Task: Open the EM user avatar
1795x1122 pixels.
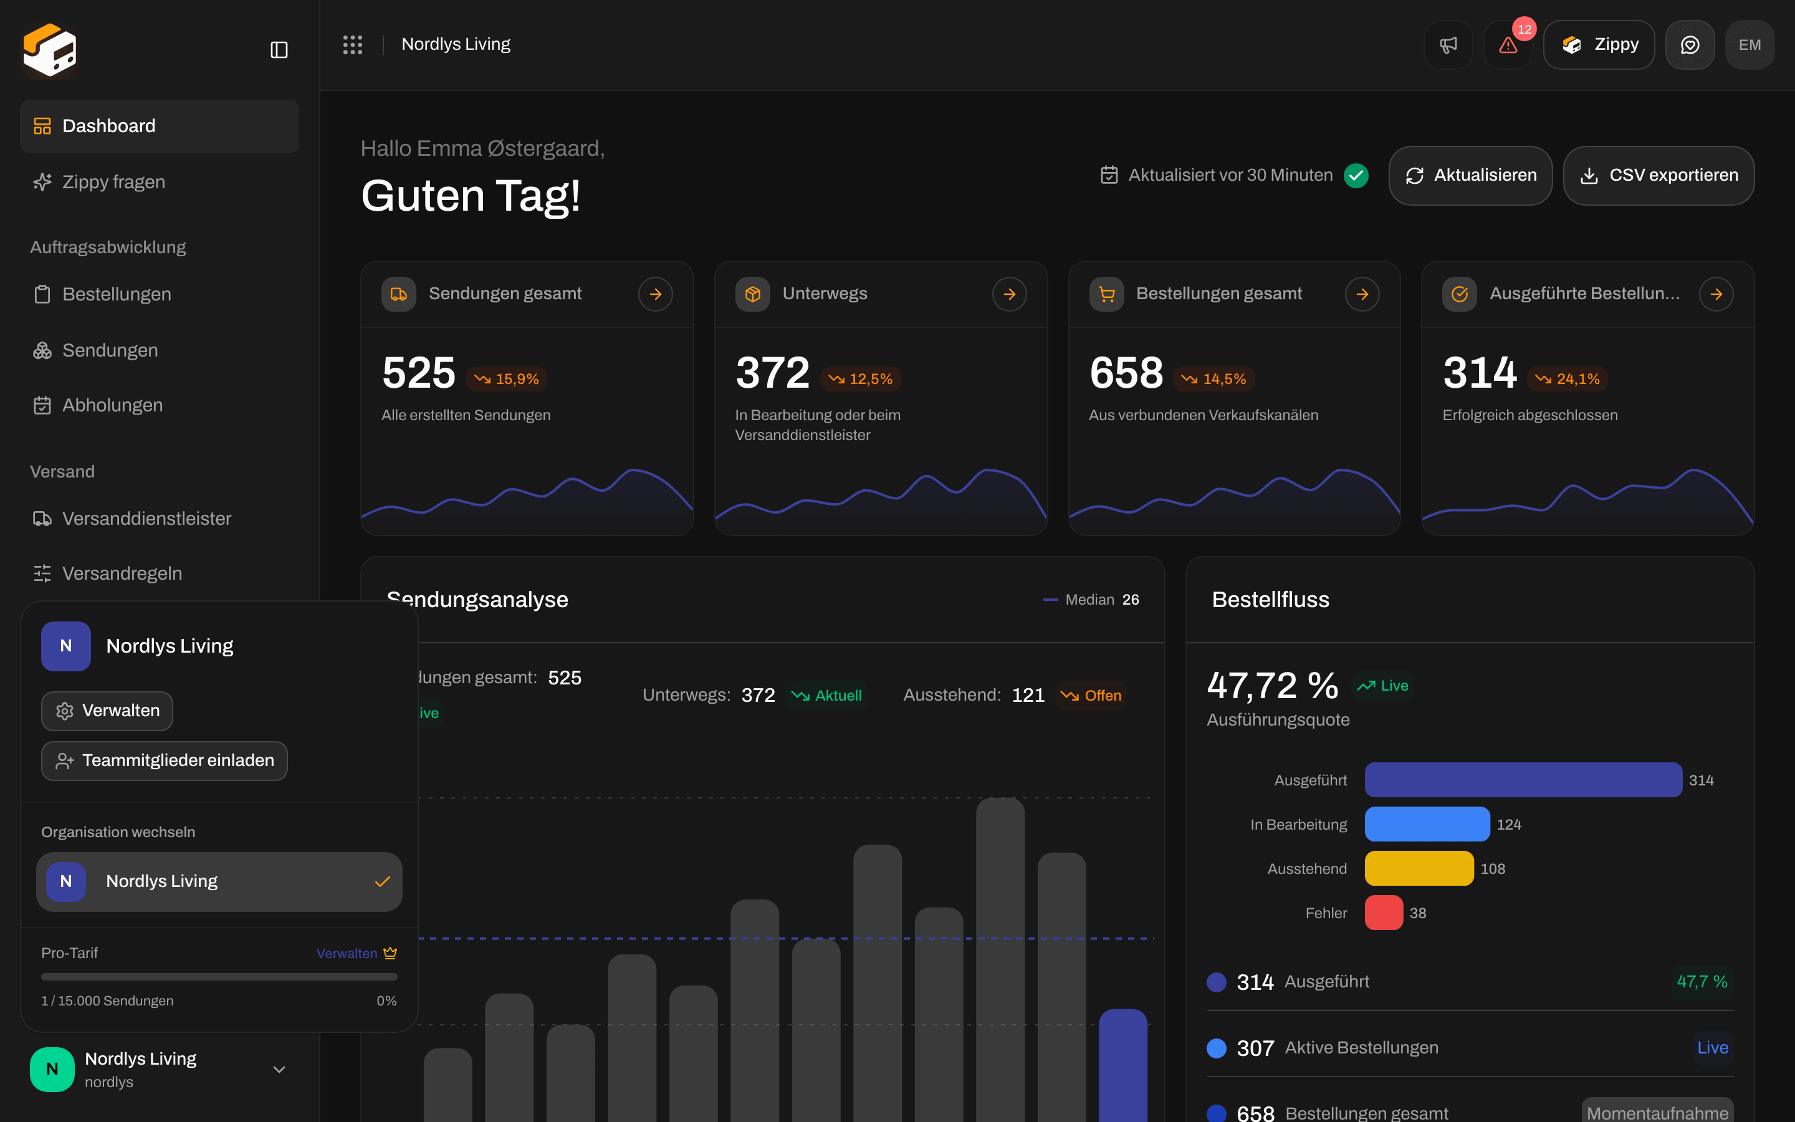Action: (1750, 44)
